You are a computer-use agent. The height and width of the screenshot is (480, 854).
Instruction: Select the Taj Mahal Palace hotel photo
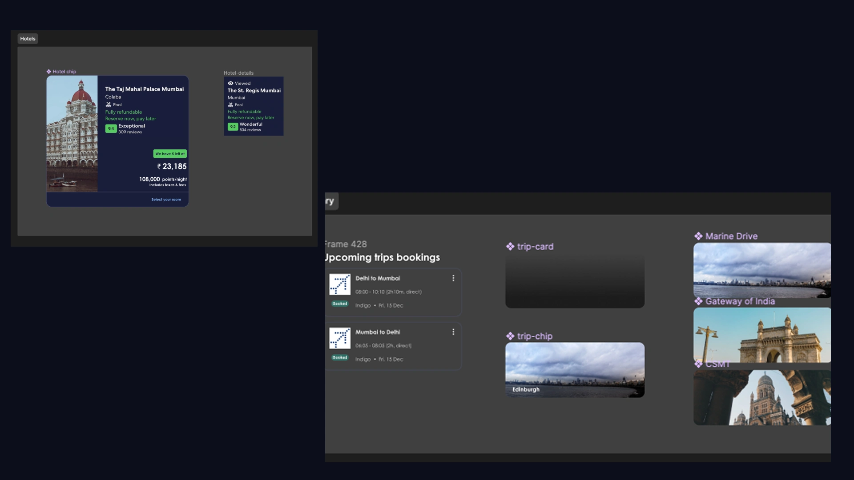[x=72, y=133]
